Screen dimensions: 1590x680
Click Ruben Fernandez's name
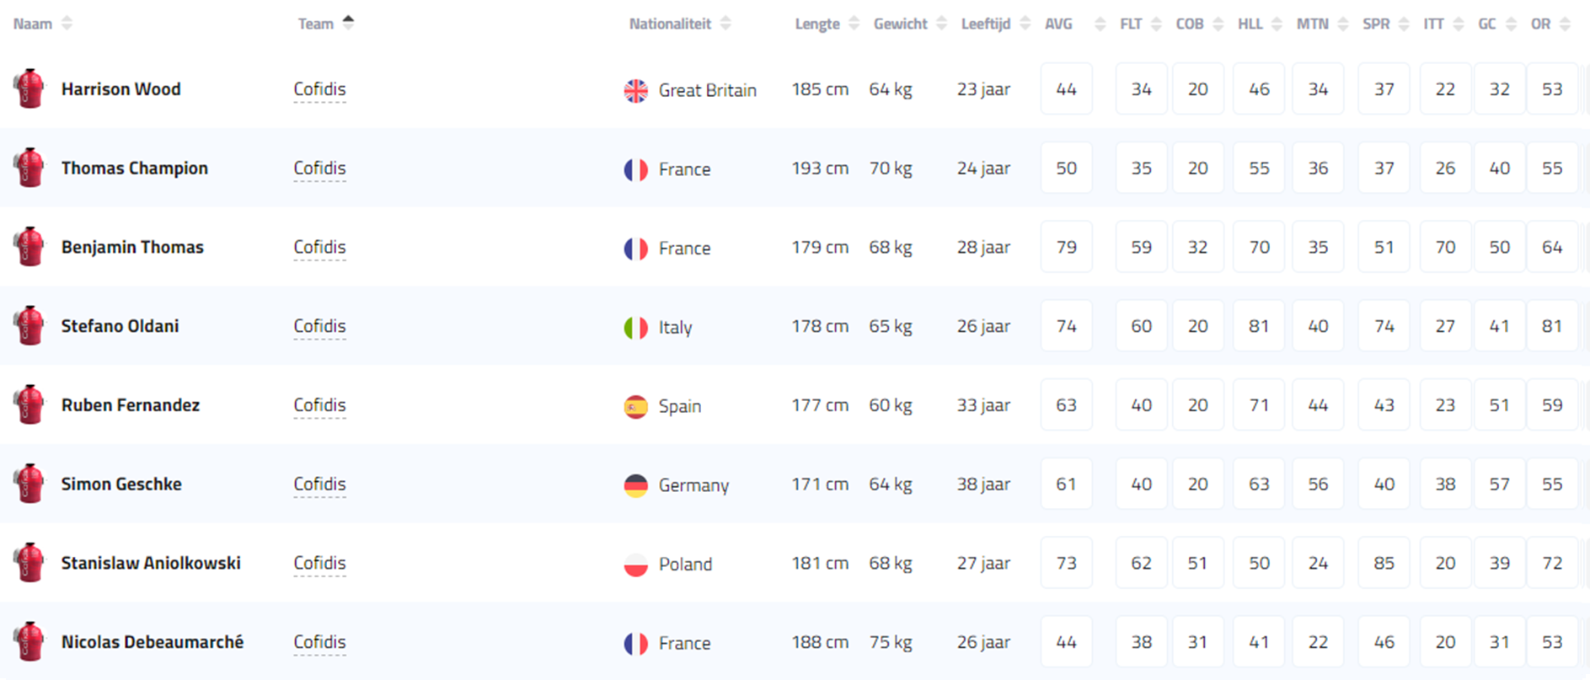click(x=131, y=405)
